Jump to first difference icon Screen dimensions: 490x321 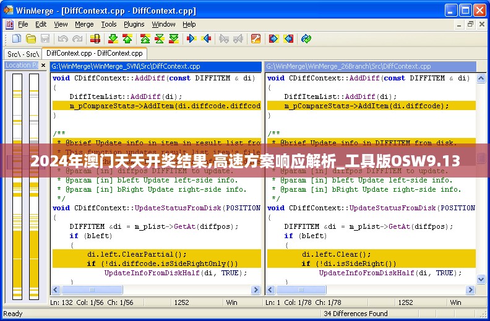(145, 39)
